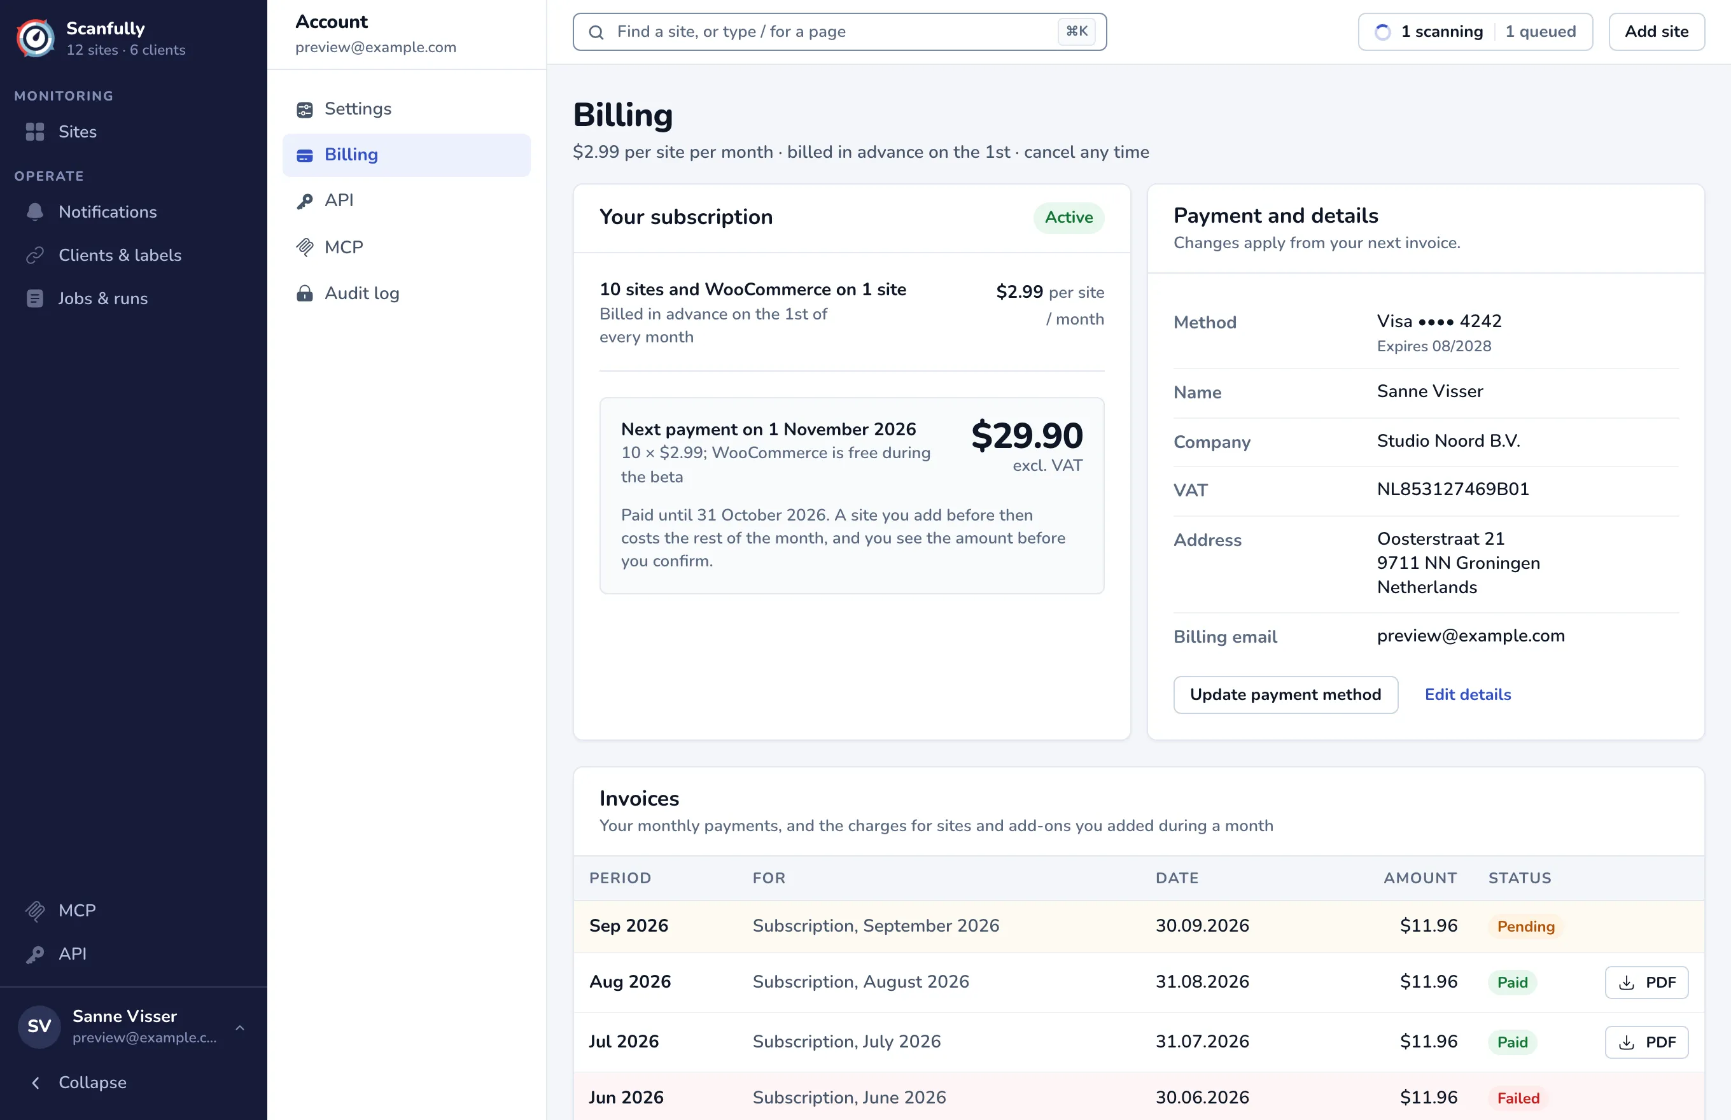Click API key icon in Account menu

coord(305,200)
